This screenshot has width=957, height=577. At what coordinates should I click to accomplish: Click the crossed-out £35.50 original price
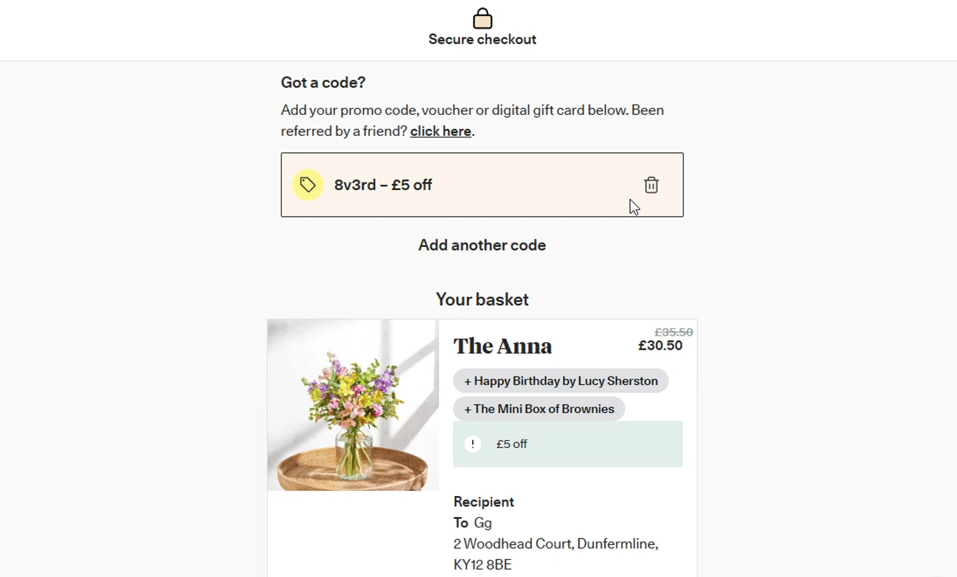click(673, 332)
